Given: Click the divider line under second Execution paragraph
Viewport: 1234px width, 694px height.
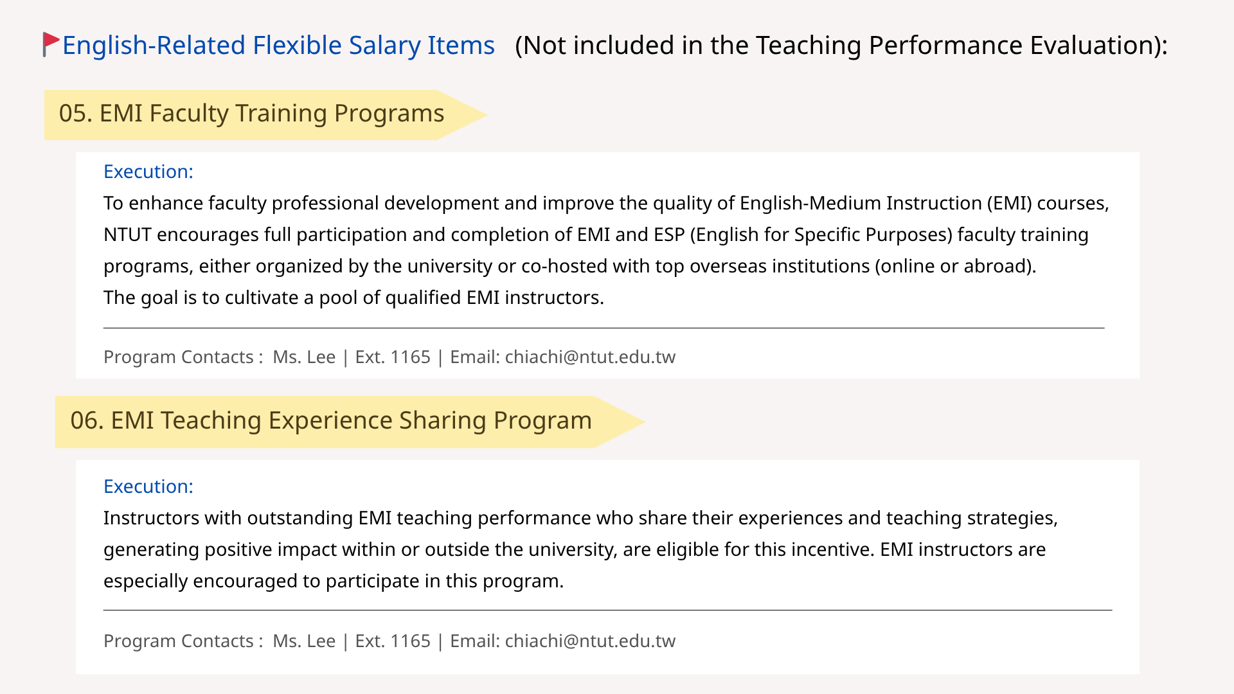Looking at the screenshot, I should tap(608, 610).
